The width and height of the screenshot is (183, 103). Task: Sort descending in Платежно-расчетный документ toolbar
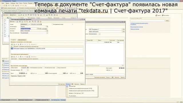click(29, 57)
